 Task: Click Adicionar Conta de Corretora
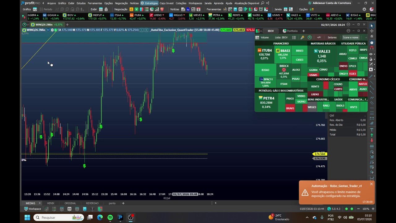329,3
